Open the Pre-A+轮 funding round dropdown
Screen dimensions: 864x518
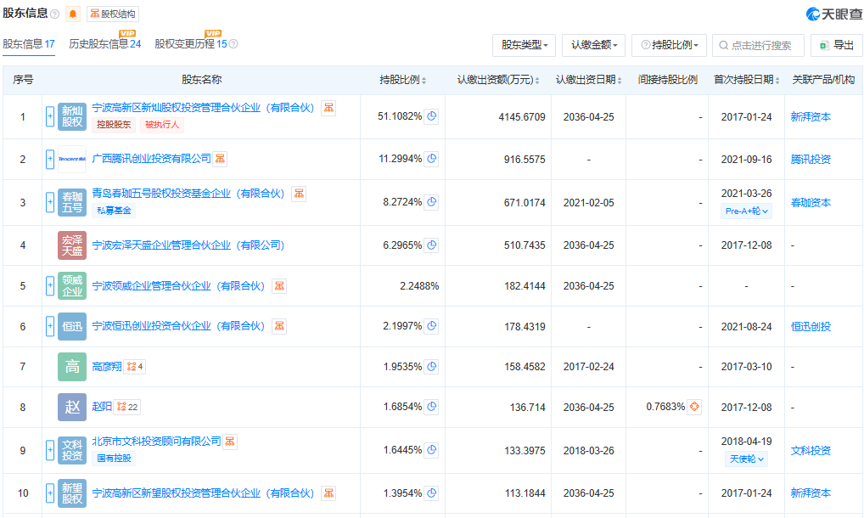point(746,211)
